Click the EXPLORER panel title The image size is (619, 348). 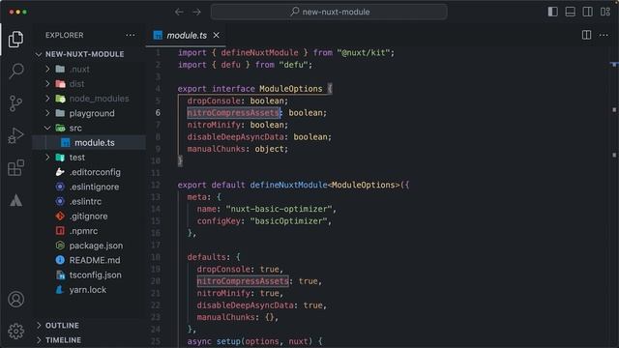65,35
